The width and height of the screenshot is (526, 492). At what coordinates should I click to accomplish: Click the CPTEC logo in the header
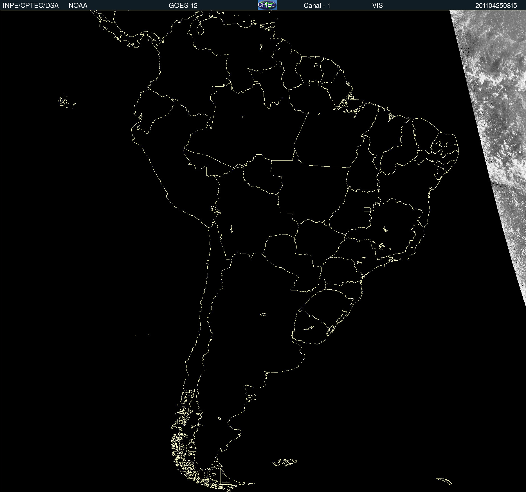(267, 5)
